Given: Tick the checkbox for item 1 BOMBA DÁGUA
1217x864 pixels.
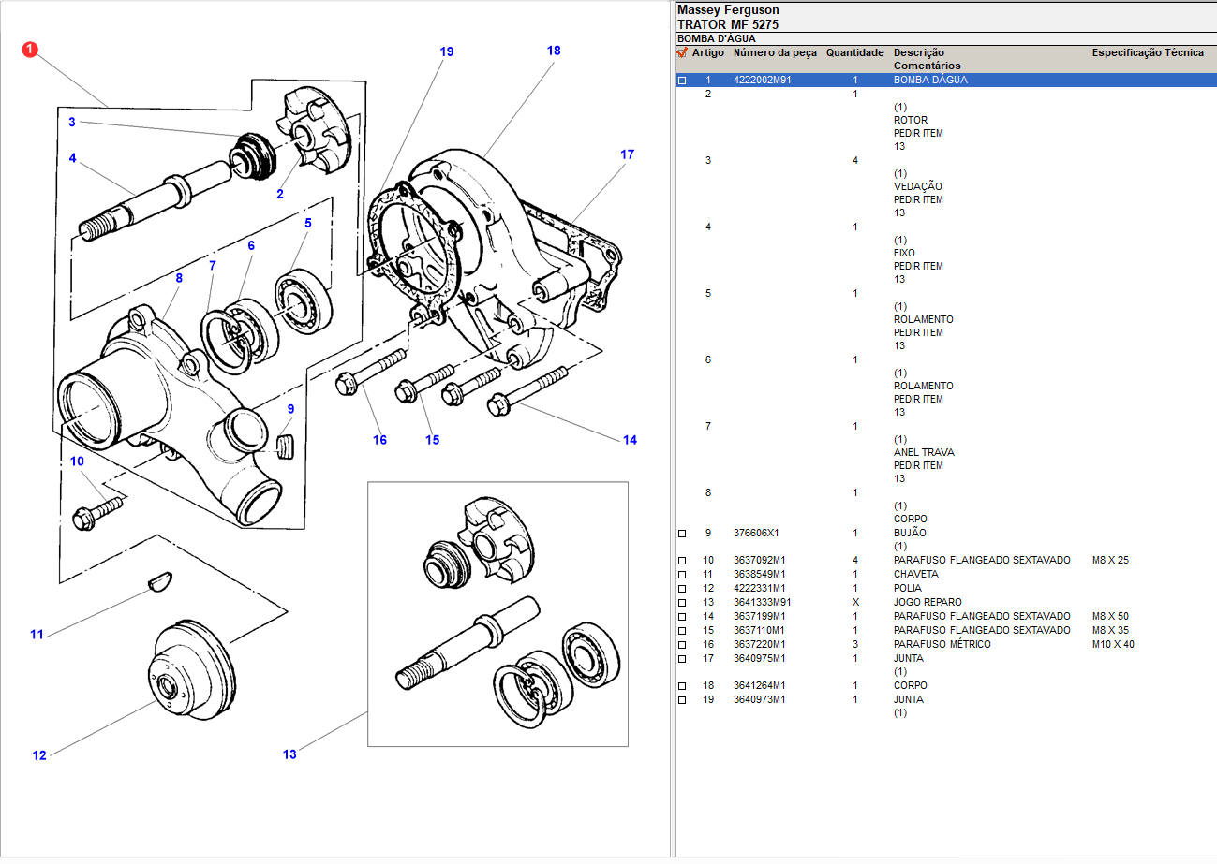Looking at the screenshot, I should 682,81.
